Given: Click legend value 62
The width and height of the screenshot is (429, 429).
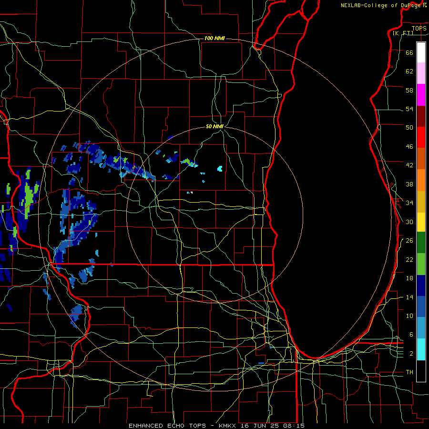Looking at the screenshot, I should tap(409, 71).
